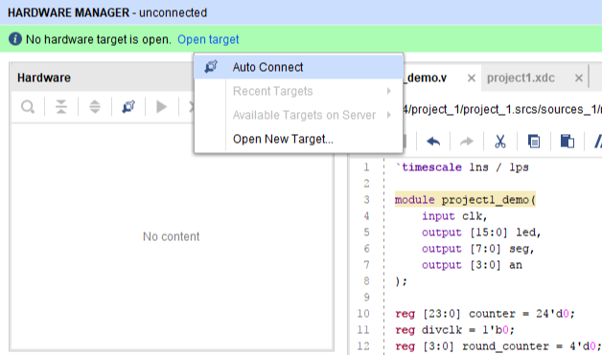Close the _demo.v tab

(x=472, y=78)
